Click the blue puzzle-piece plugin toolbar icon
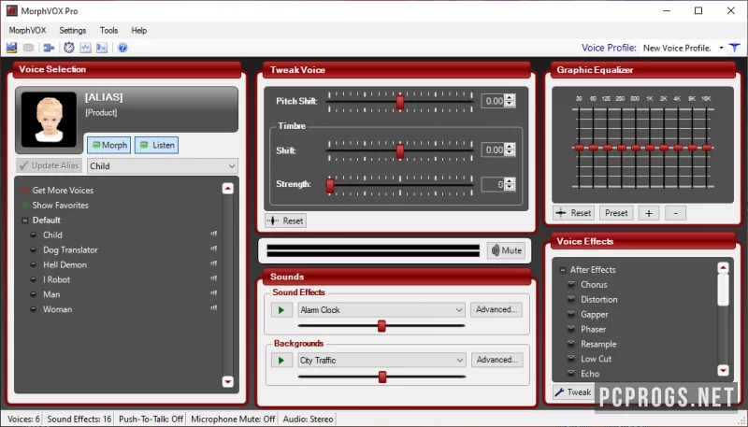The width and height of the screenshot is (748, 427). [49, 48]
